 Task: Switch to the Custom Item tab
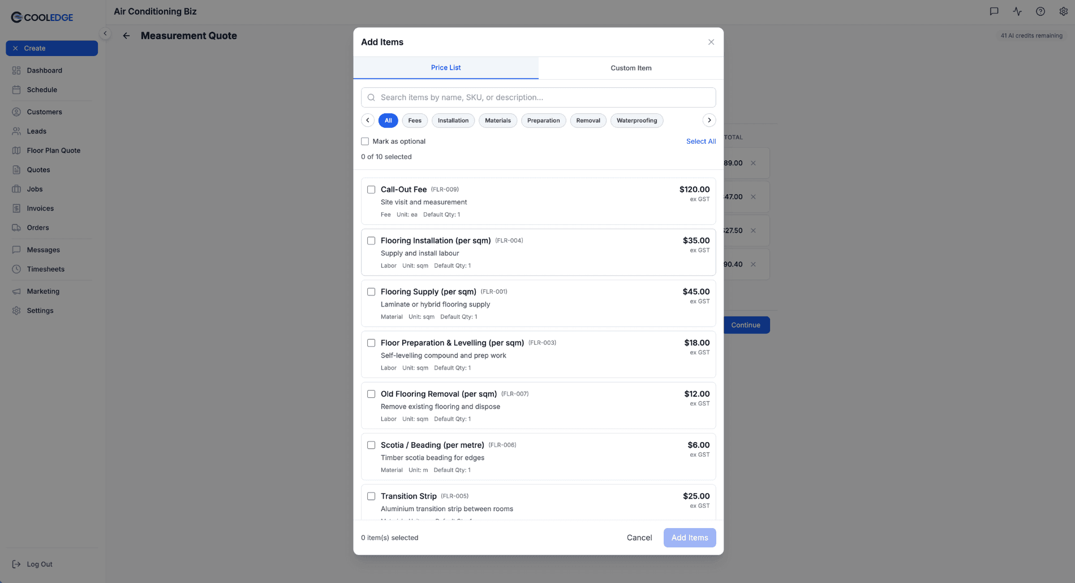coord(630,68)
